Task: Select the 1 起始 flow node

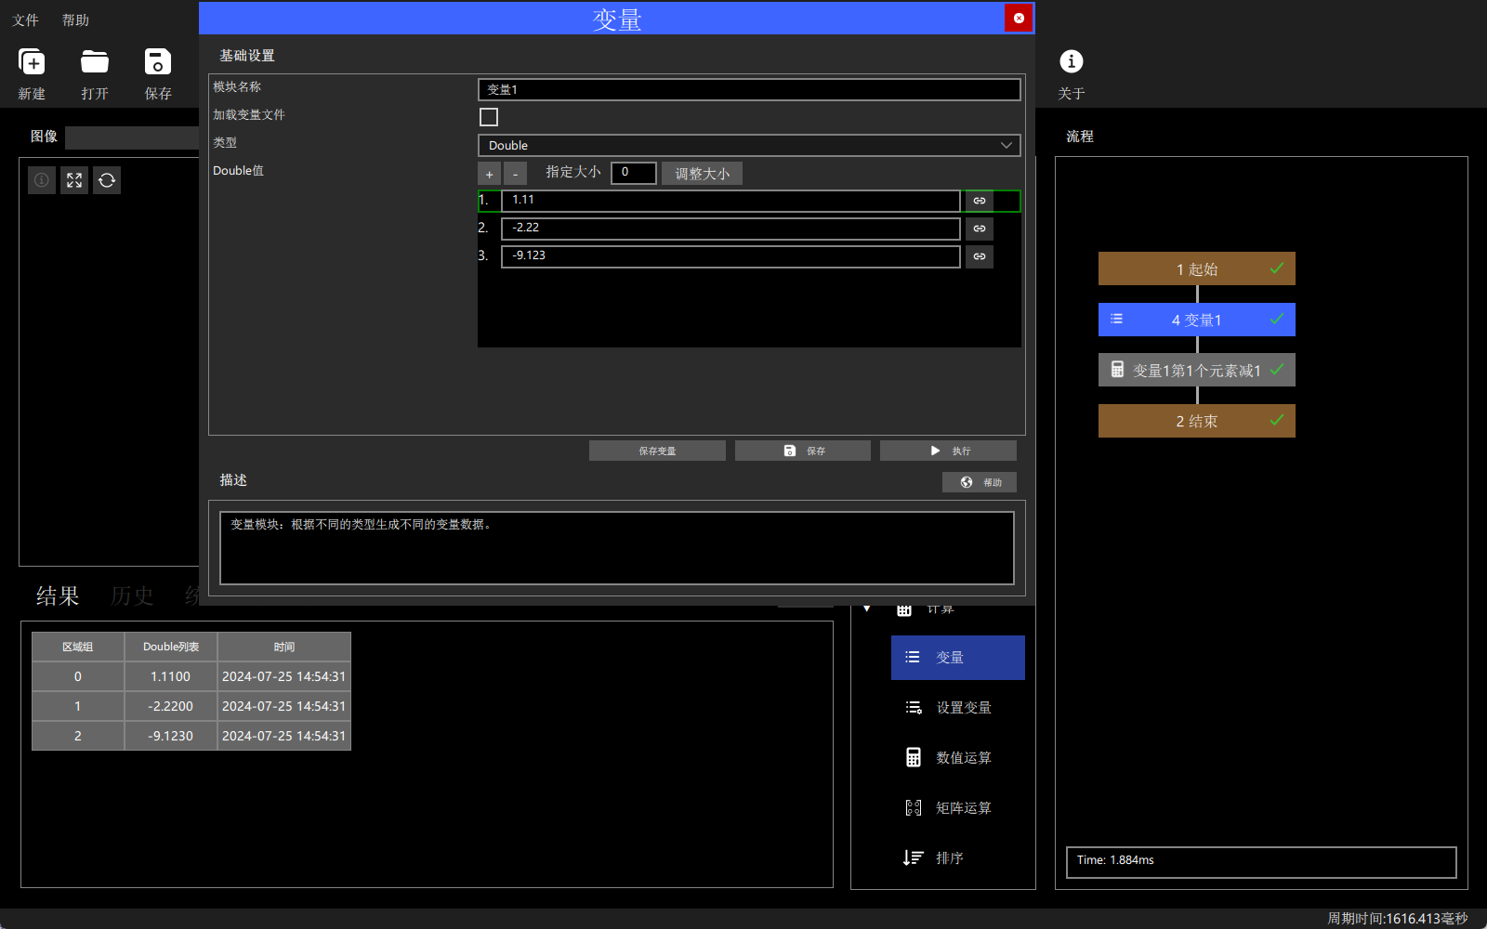Action: pos(1197,268)
